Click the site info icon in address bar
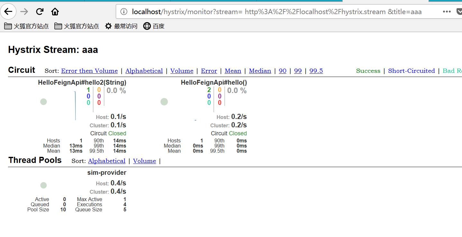This screenshot has height=237, width=462. (124, 12)
